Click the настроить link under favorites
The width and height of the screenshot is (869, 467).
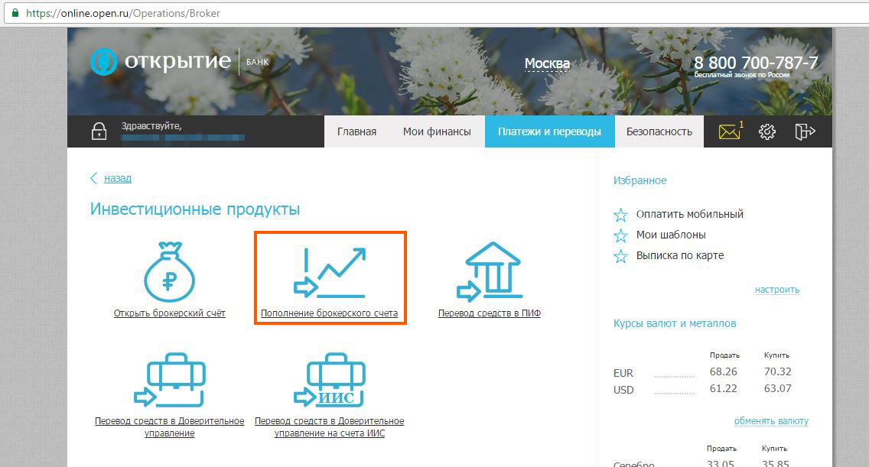(776, 290)
